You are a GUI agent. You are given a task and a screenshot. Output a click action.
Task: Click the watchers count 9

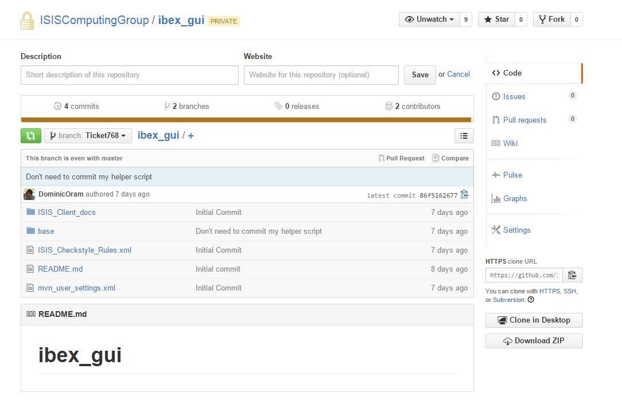coord(466,19)
